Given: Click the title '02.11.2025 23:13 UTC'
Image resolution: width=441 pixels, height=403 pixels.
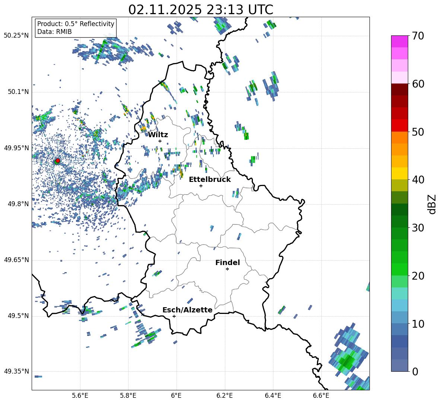Looking at the screenshot, I should (200, 10).
